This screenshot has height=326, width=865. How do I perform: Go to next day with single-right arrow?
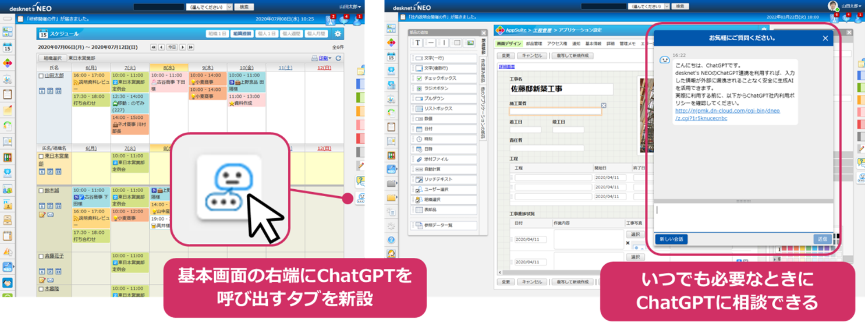[182, 47]
